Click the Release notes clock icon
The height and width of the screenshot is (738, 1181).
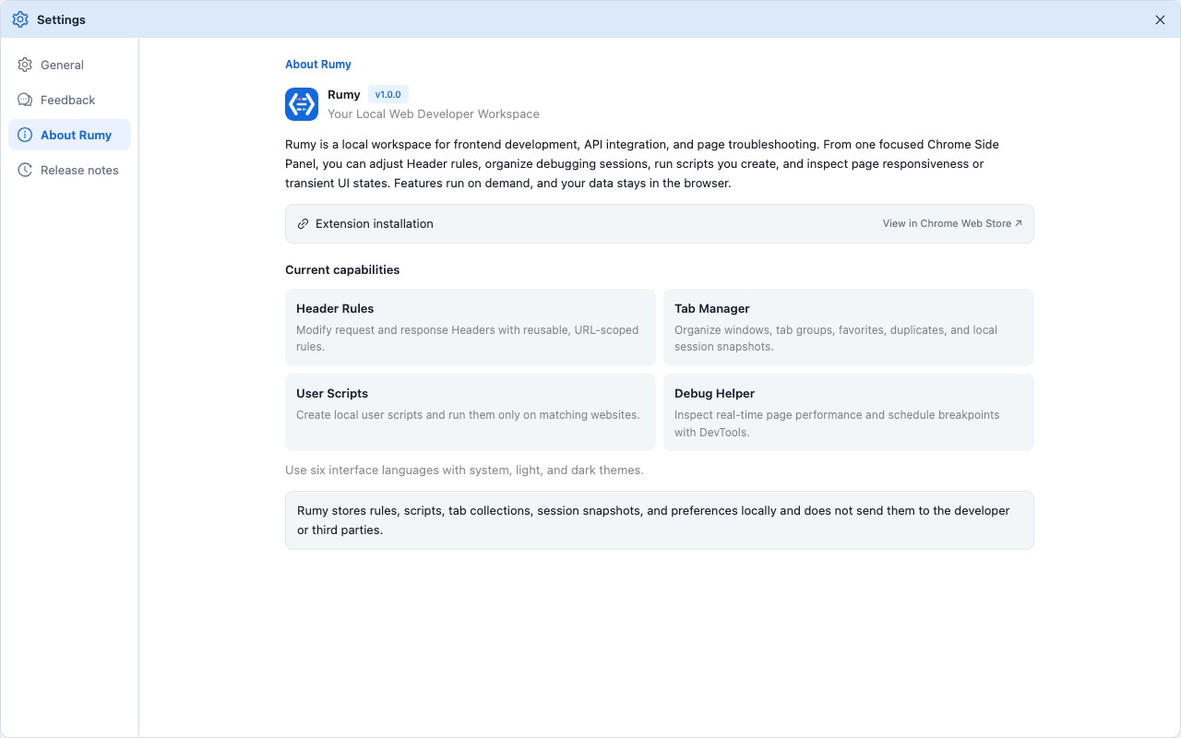[25, 170]
